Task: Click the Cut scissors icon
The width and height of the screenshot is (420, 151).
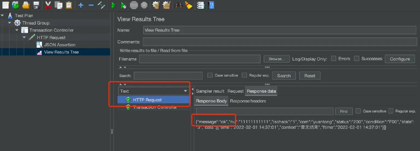Action: [48, 5]
